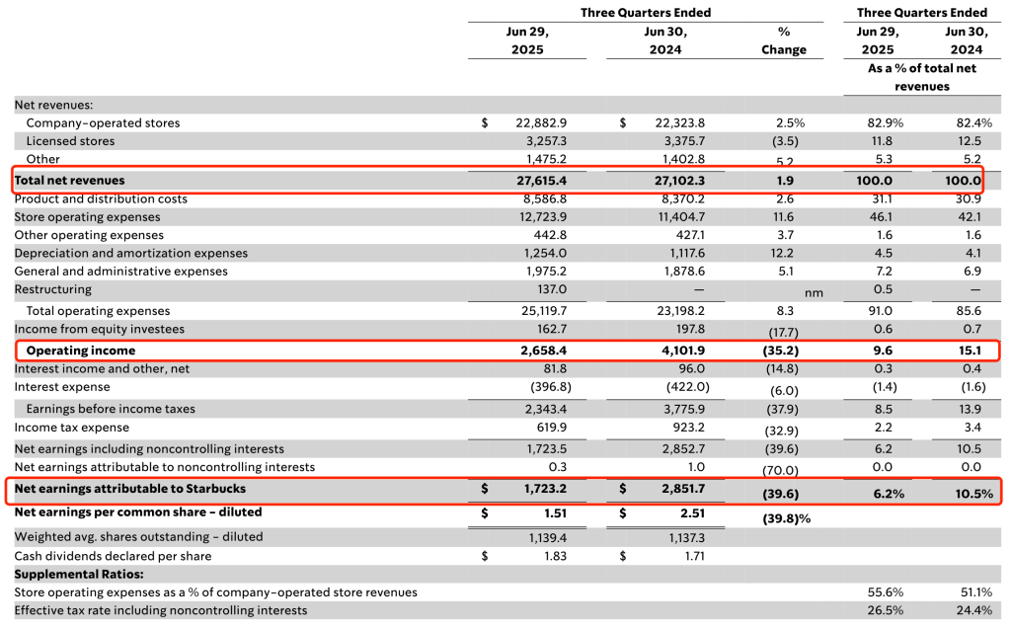Click the (3.5) percent change for licensed stores
The image size is (1011, 629).
pyautogui.click(x=785, y=140)
